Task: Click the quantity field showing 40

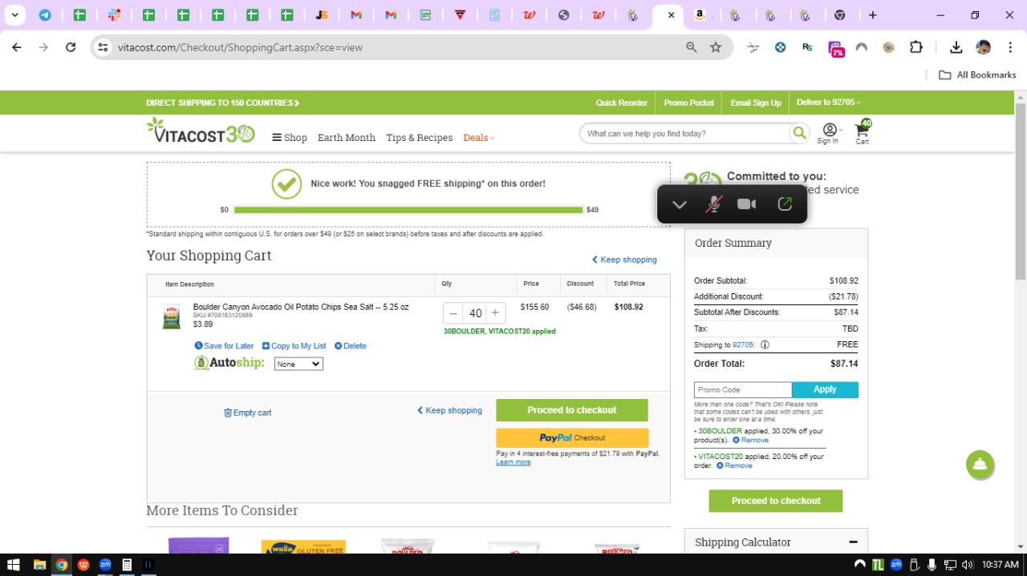Action: point(475,313)
